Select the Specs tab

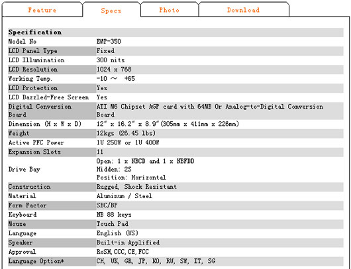111,11
